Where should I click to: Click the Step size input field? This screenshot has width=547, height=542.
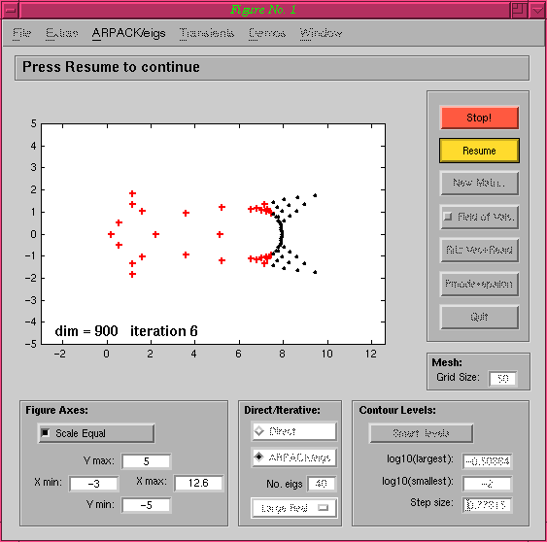coord(487,505)
